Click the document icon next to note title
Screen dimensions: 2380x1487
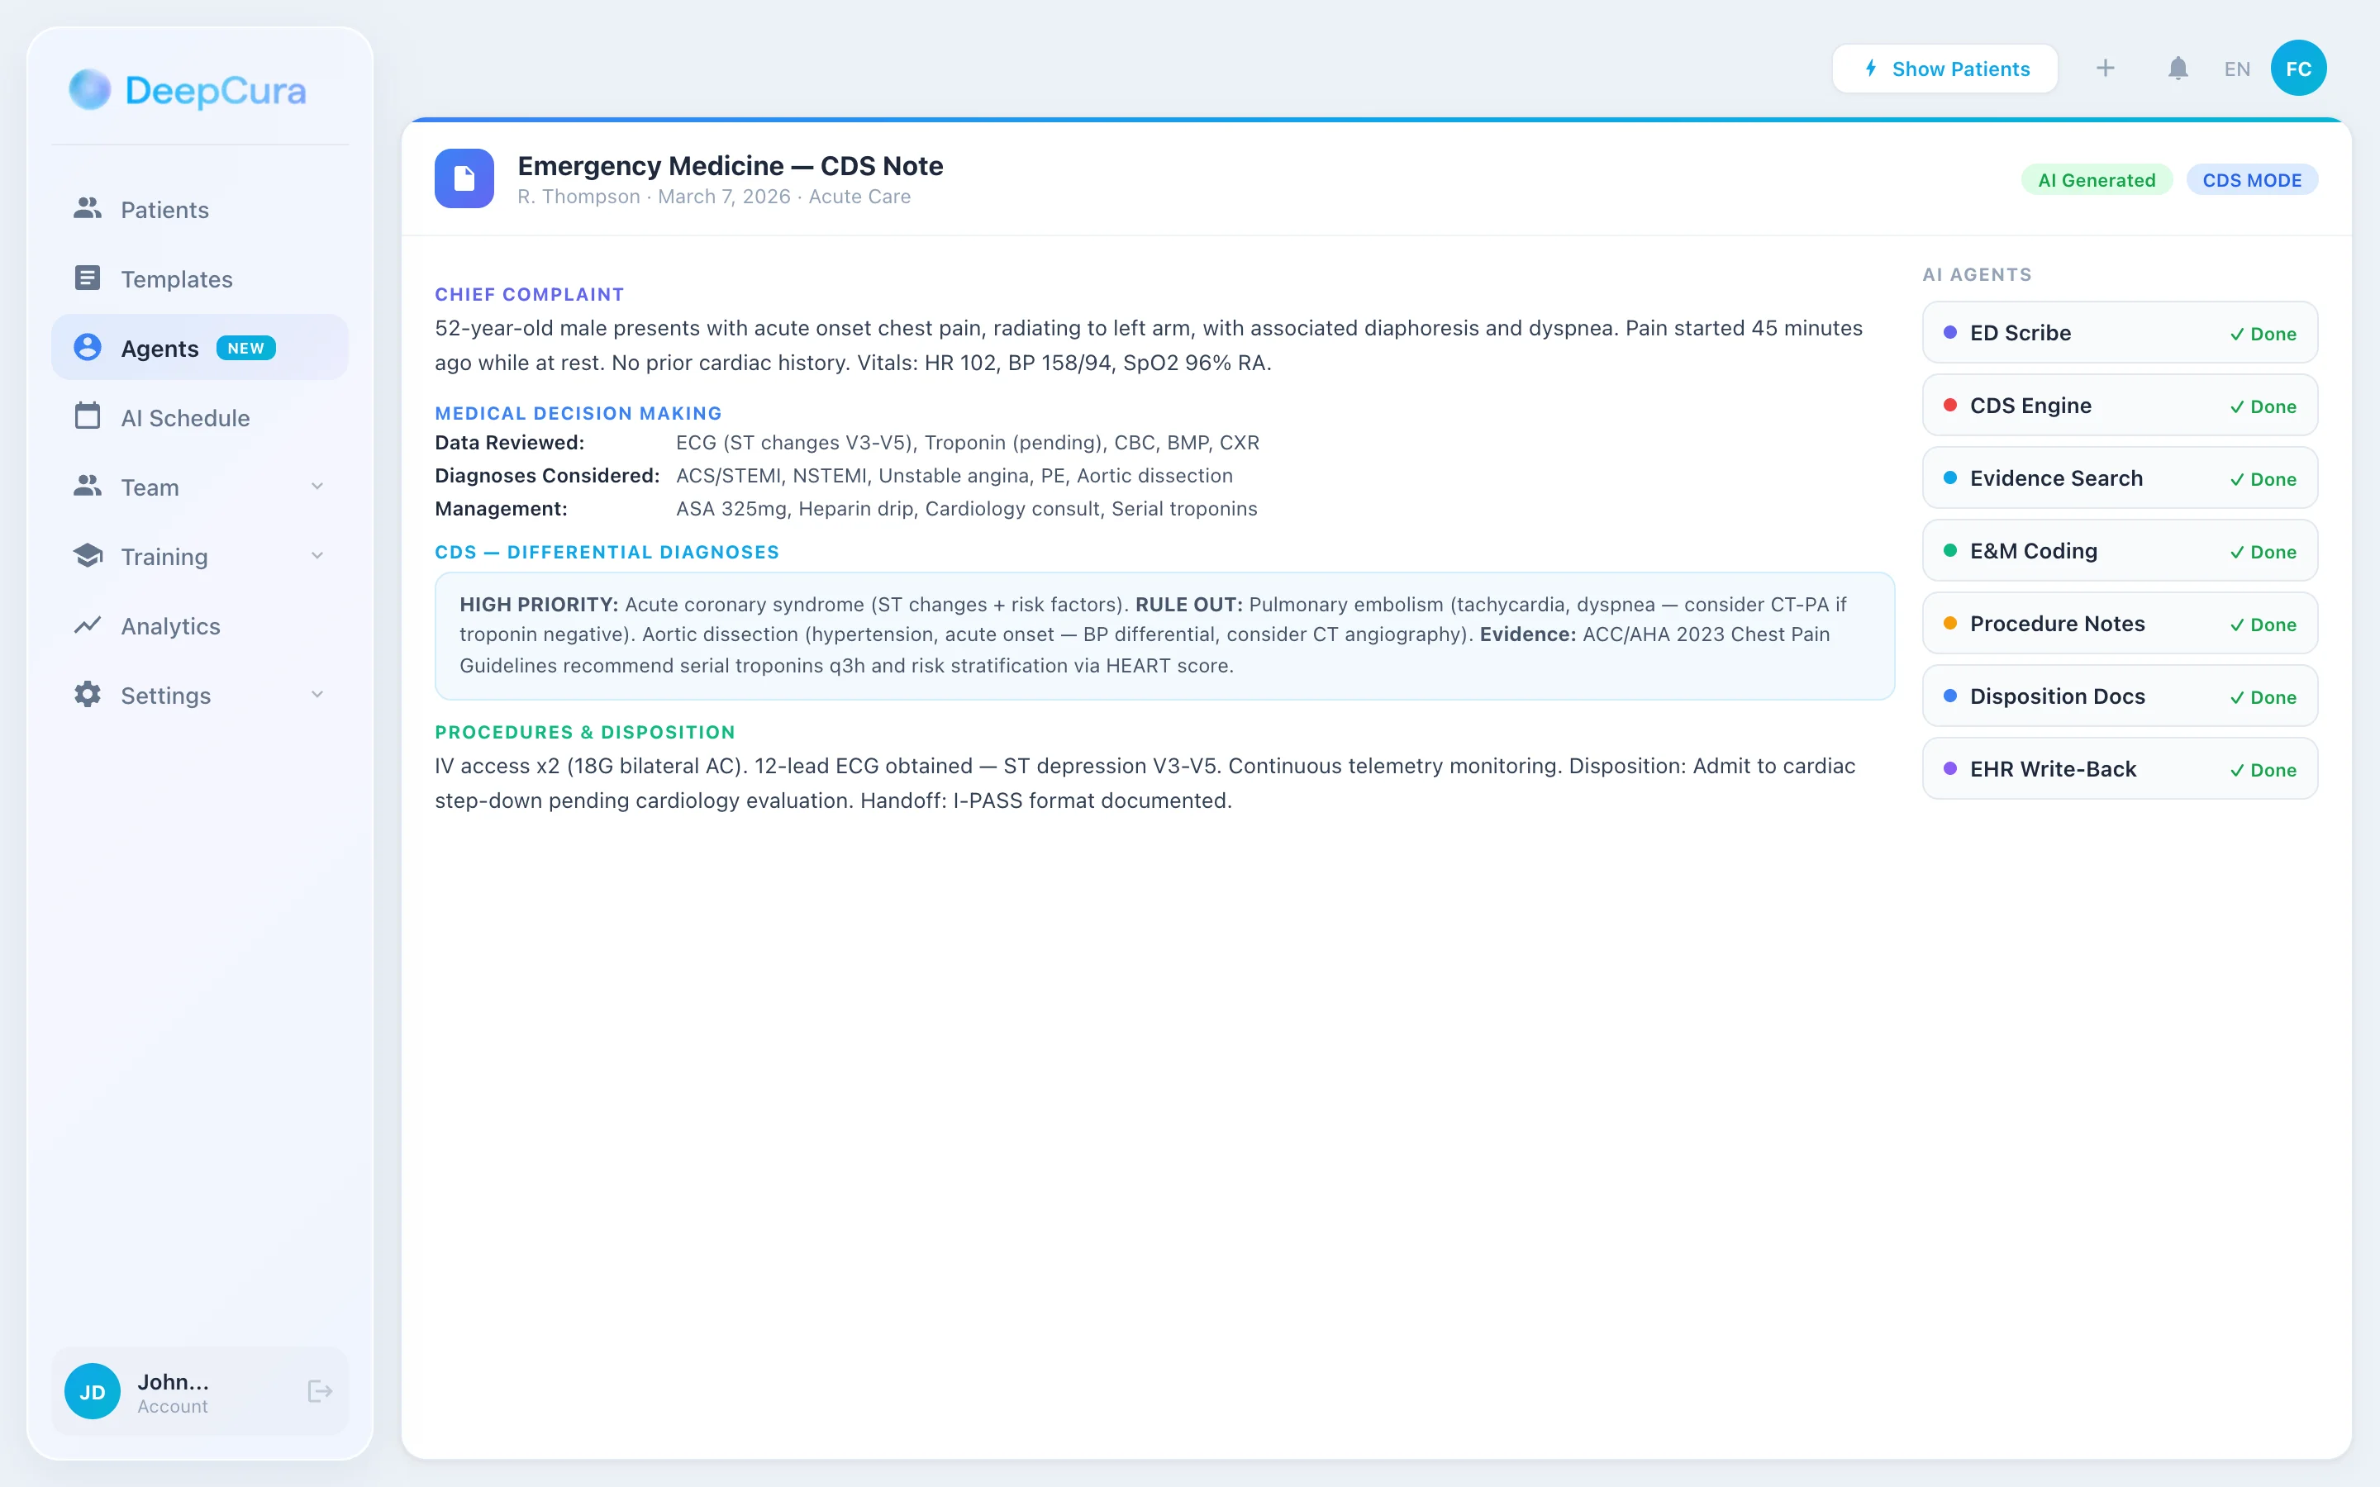[x=464, y=178]
